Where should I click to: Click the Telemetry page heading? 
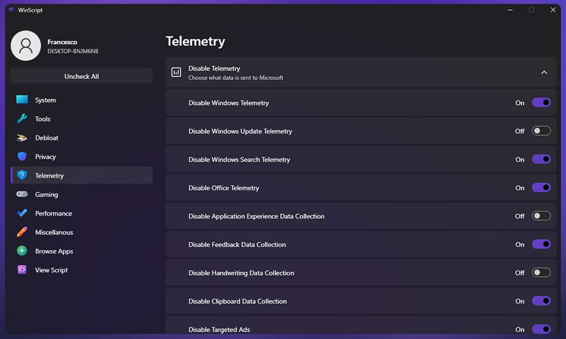tap(195, 41)
